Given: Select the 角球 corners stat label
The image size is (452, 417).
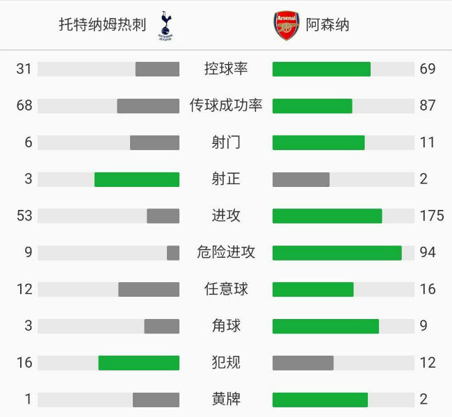Looking at the screenshot, I should click(x=226, y=326).
